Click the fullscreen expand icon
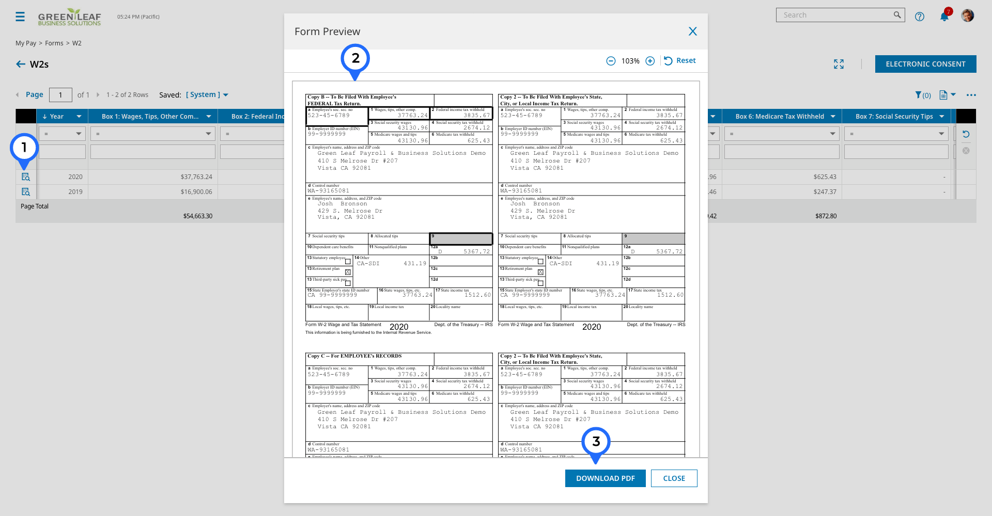 tap(839, 64)
